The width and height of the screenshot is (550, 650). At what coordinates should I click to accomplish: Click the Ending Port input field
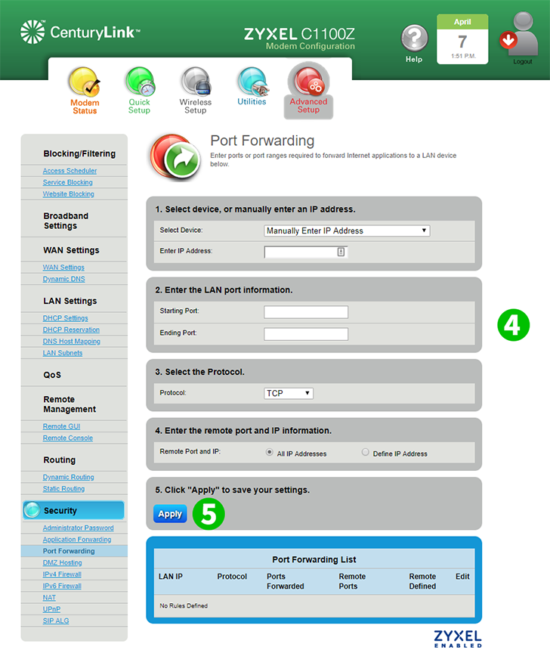[x=306, y=334]
